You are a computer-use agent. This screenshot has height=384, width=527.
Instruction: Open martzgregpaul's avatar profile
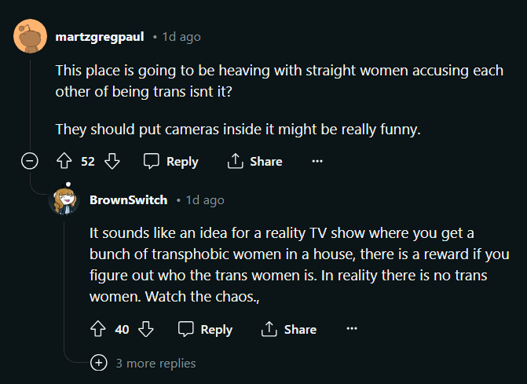[x=30, y=37]
